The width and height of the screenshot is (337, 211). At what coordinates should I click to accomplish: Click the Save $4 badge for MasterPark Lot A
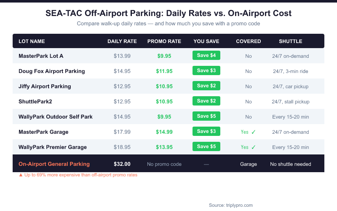206,55
